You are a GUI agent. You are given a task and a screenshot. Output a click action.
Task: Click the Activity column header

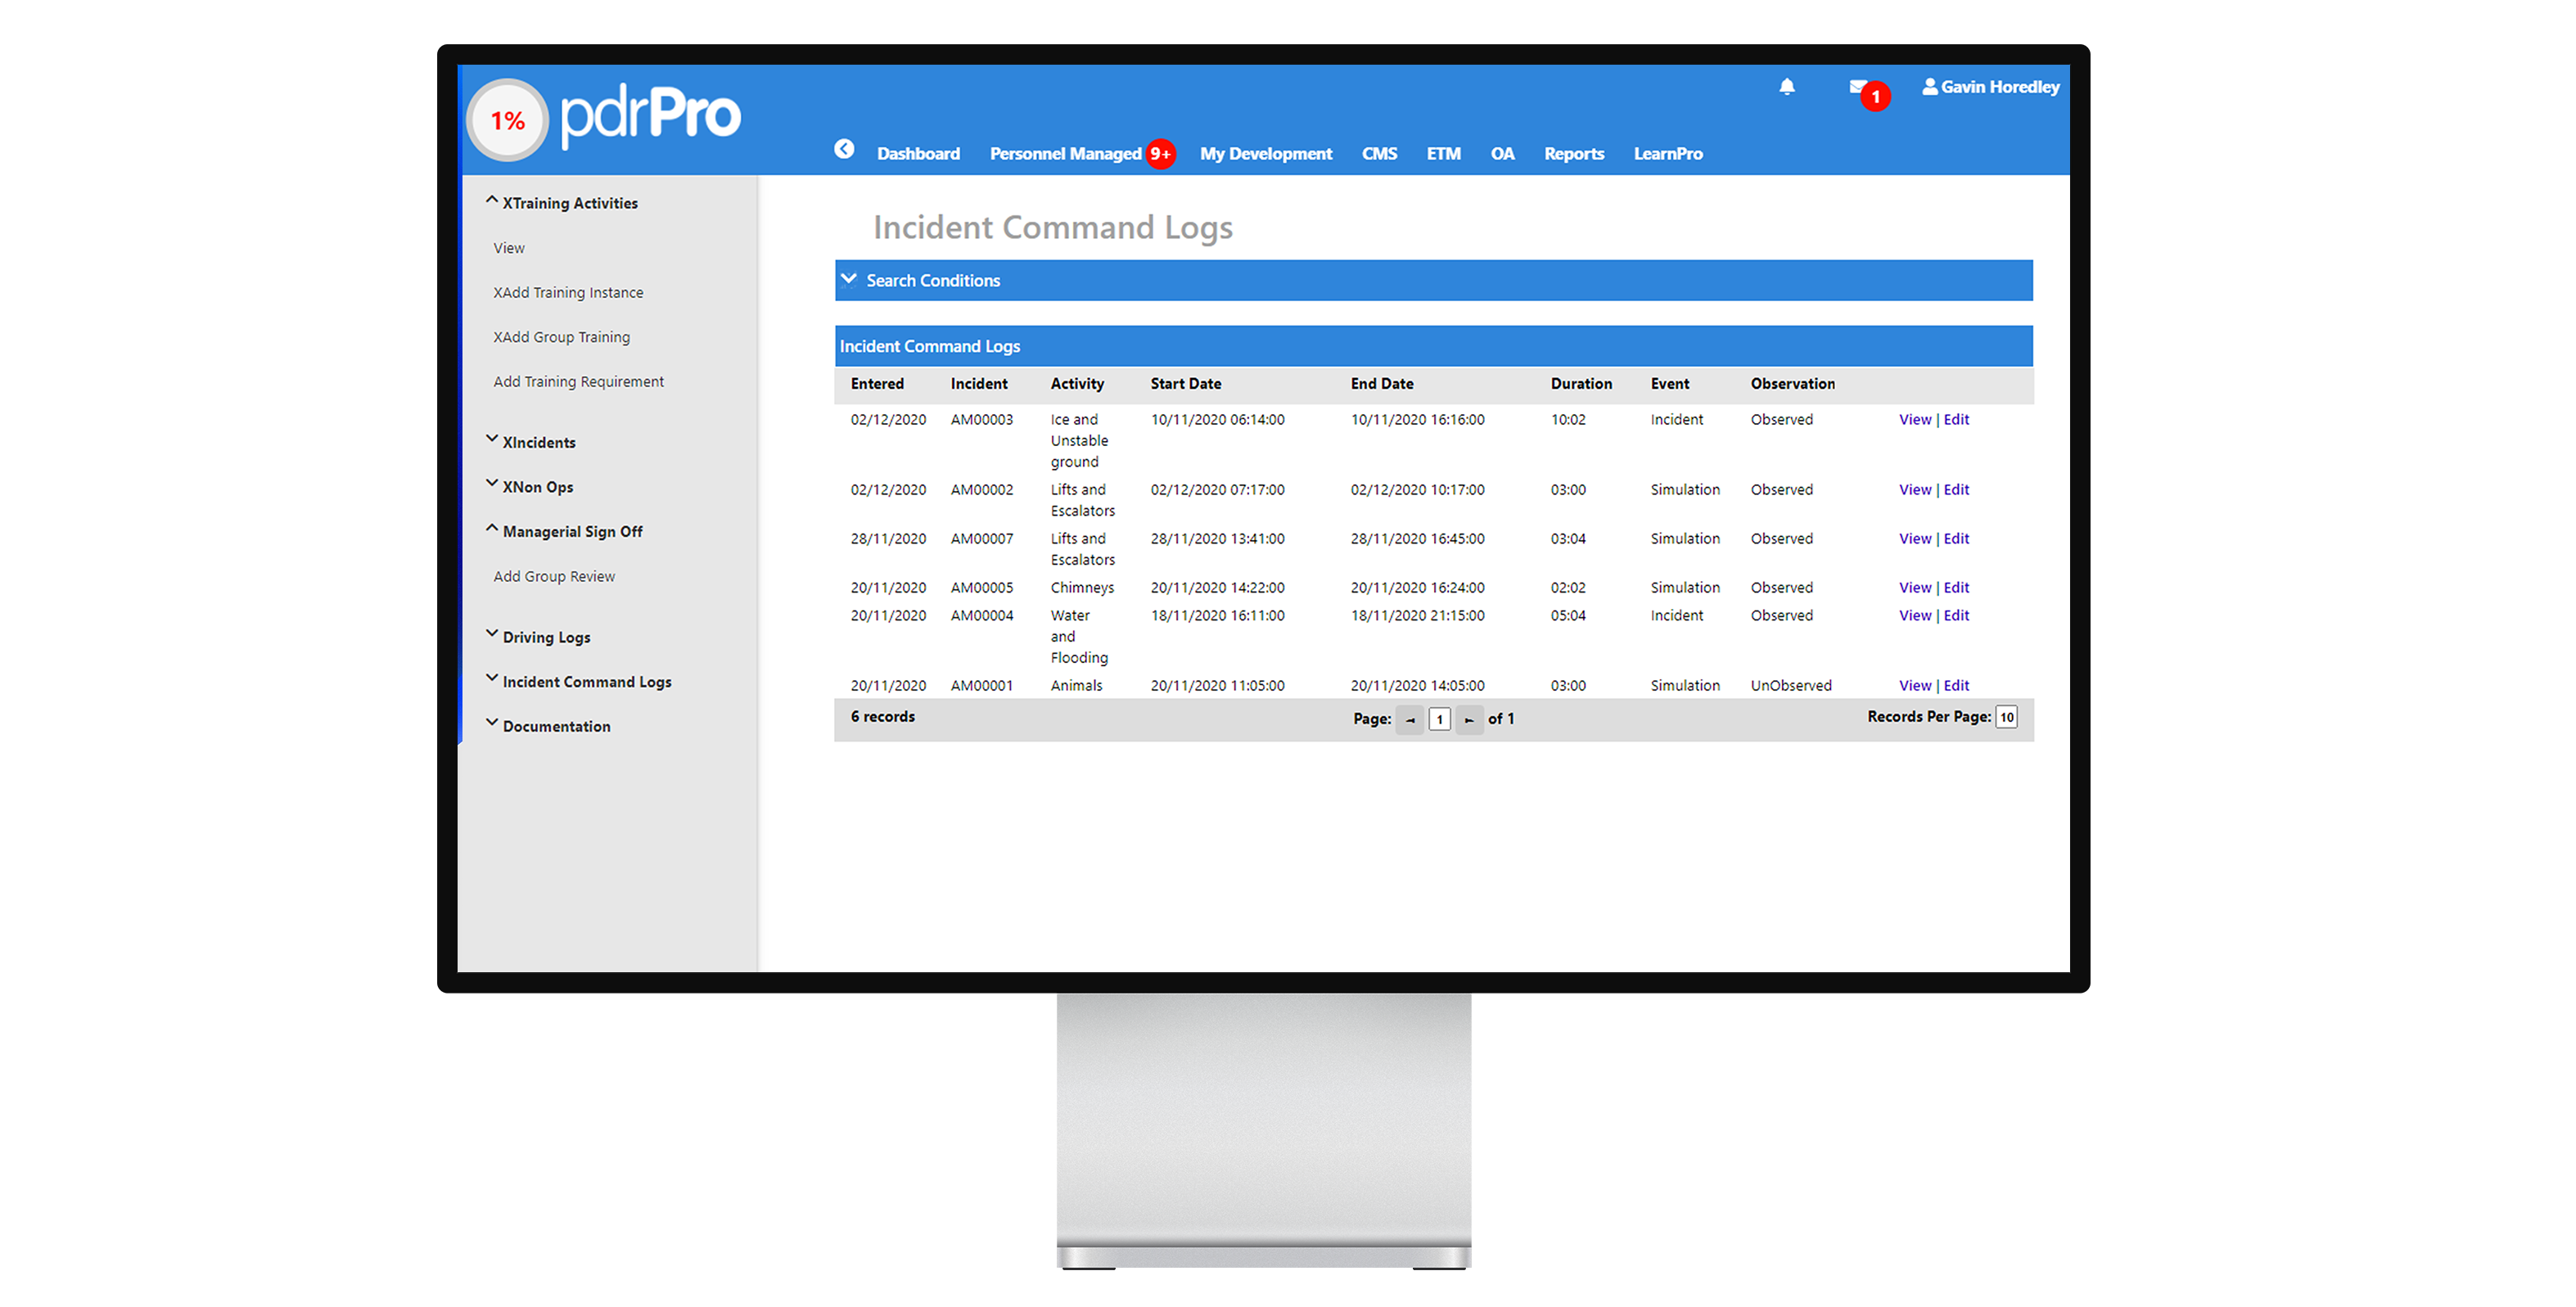click(1077, 383)
